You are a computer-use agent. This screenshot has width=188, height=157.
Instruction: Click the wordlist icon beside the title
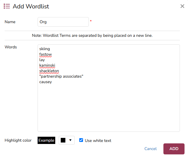tap(7, 6)
